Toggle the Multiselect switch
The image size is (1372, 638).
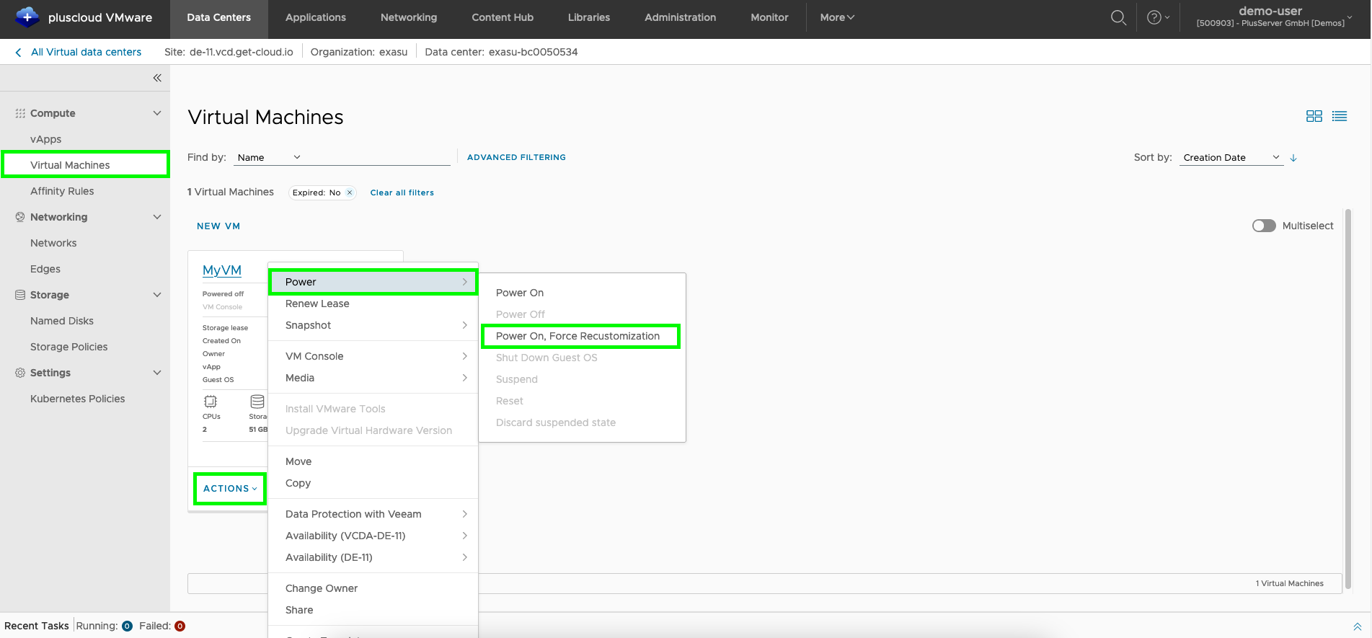point(1264,226)
